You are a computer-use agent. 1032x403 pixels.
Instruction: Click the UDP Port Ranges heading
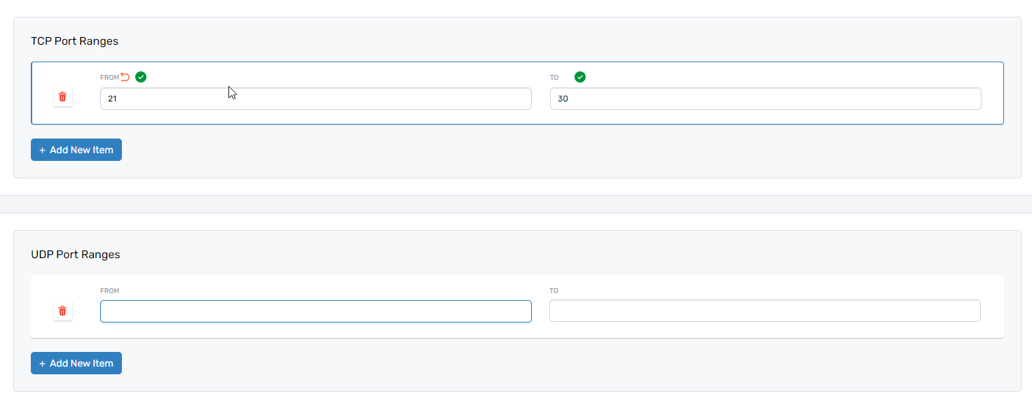point(76,255)
